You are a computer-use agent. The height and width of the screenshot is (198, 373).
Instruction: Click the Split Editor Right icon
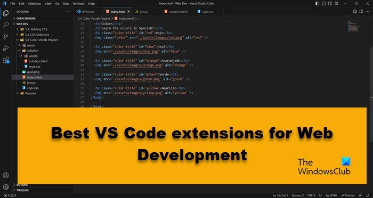coord(361,11)
